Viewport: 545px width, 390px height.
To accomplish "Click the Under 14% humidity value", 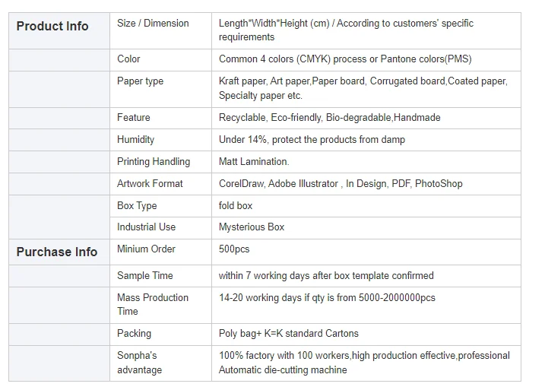I will tap(312, 140).
